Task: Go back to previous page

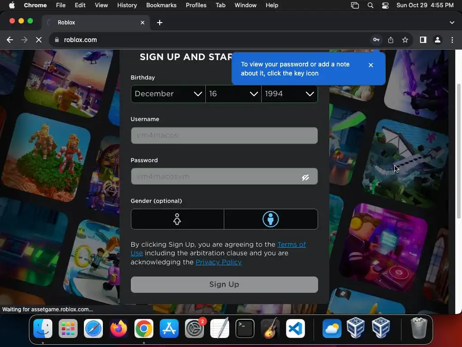Action: point(10,40)
